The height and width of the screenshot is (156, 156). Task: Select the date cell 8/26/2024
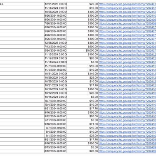(55, 20)
